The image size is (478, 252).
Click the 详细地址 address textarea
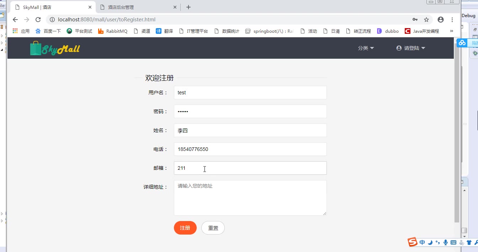(x=250, y=198)
